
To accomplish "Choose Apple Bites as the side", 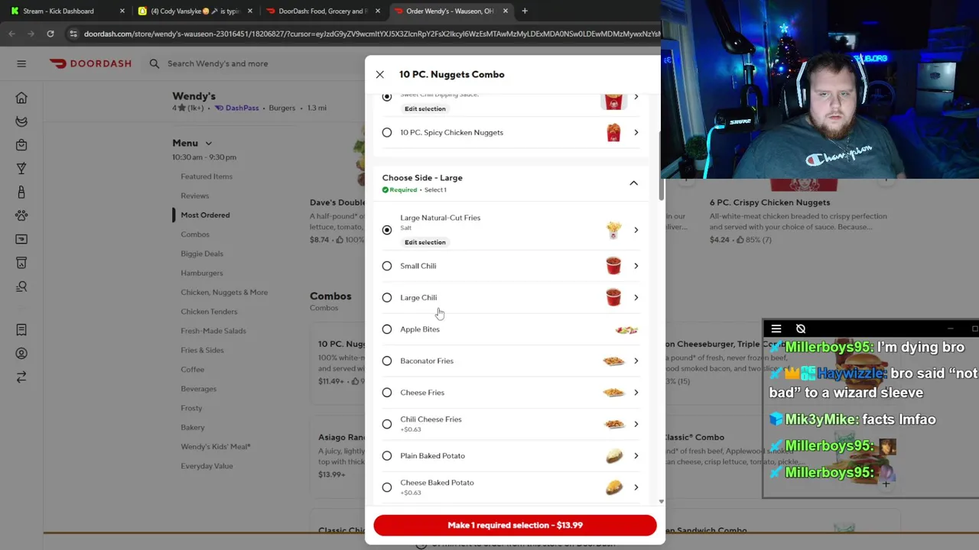I will coord(387,329).
